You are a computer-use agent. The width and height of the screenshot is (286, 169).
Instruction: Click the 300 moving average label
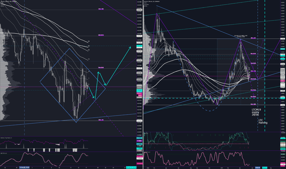click(89, 41)
